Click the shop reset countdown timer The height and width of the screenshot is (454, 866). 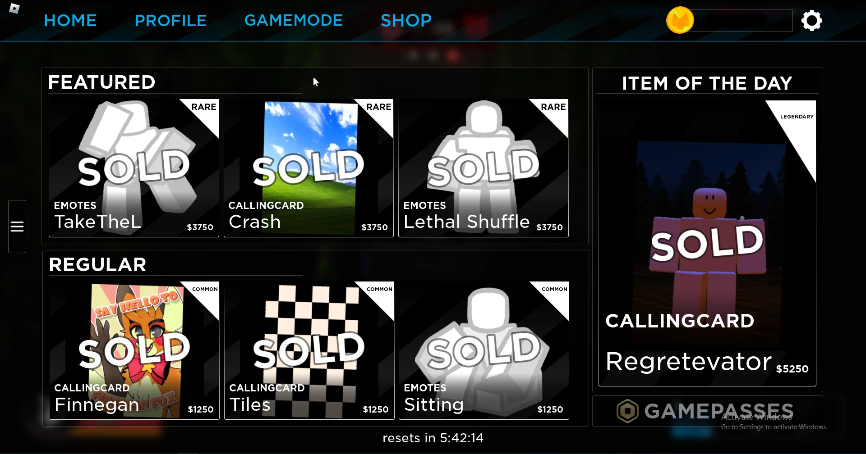(x=433, y=438)
